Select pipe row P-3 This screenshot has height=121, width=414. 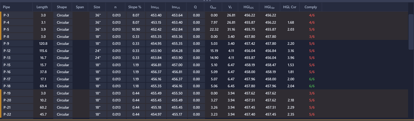click(204, 15)
